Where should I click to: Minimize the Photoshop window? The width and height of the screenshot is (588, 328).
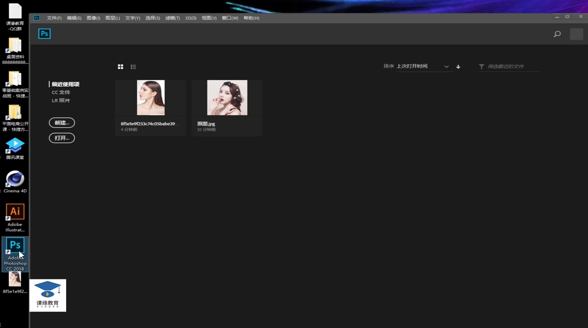point(557,17)
